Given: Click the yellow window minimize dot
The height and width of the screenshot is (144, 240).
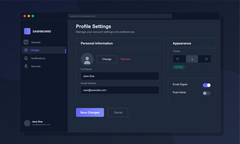Looking at the screenshot, I should coord(29,16).
